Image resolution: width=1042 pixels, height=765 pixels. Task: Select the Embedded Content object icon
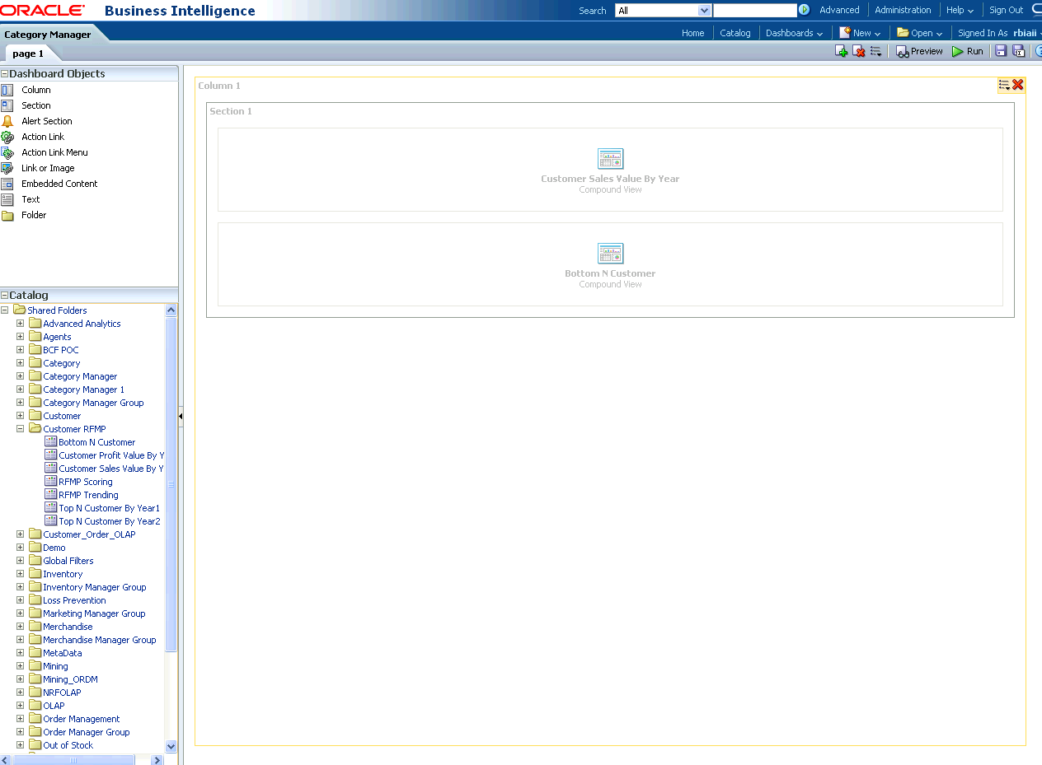tap(7, 184)
